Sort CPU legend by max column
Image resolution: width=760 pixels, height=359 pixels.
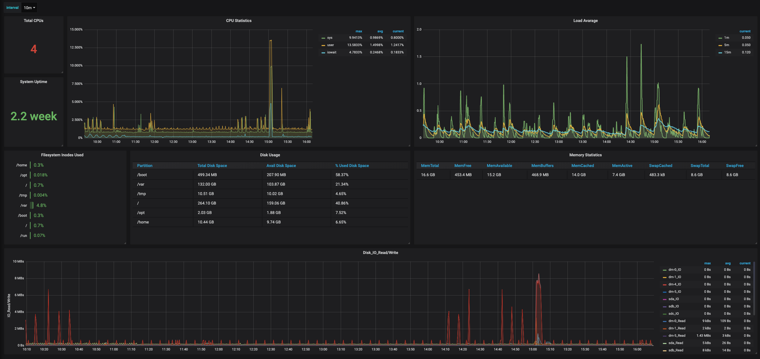tap(358, 31)
